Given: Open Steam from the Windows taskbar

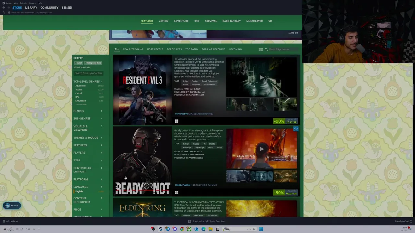Looking at the screenshot, I should [x=160, y=229].
